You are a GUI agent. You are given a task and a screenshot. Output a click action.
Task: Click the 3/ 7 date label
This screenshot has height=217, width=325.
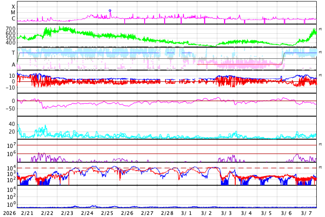(307, 213)
